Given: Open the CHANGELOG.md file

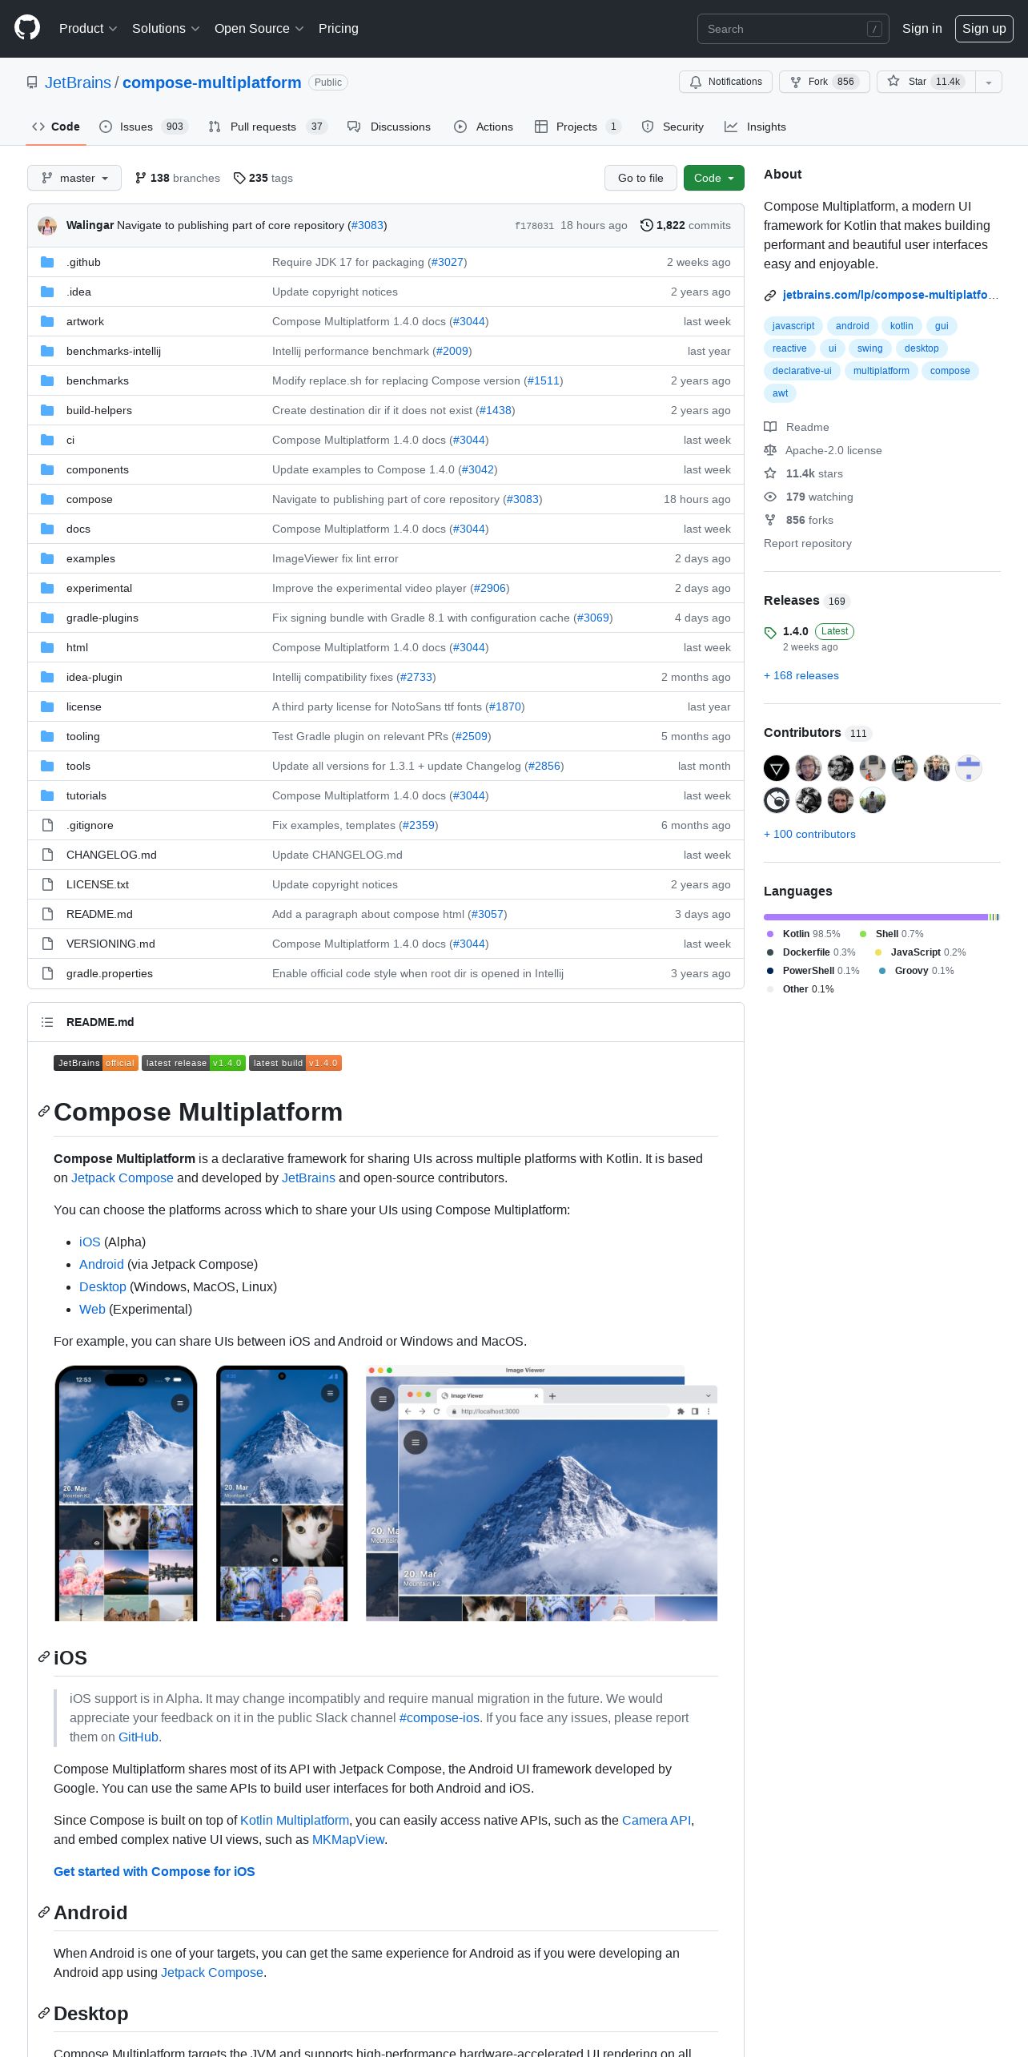Looking at the screenshot, I should point(111,855).
